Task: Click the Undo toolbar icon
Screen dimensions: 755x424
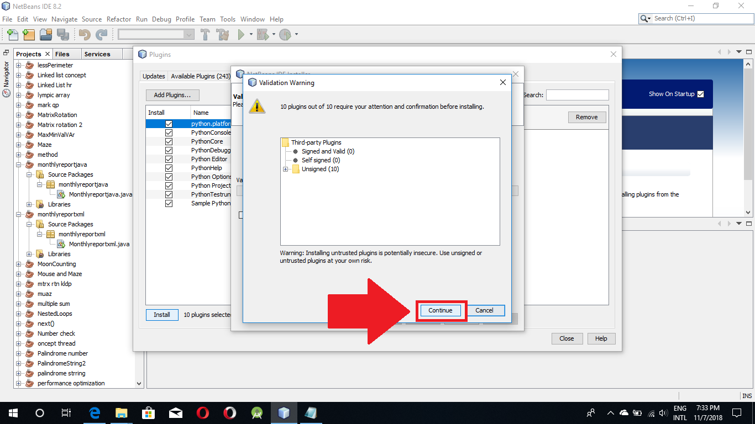Action: 85,35
